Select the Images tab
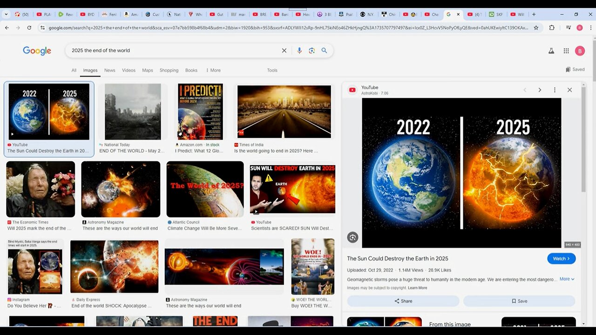Viewport: 596px width, 335px height. (x=90, y=70)
